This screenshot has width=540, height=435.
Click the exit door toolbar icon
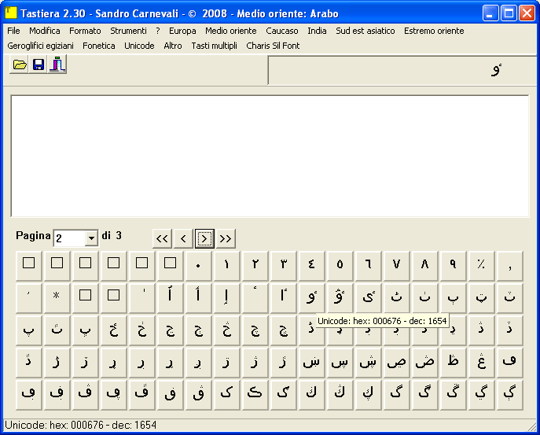click(x=57, y=65)
